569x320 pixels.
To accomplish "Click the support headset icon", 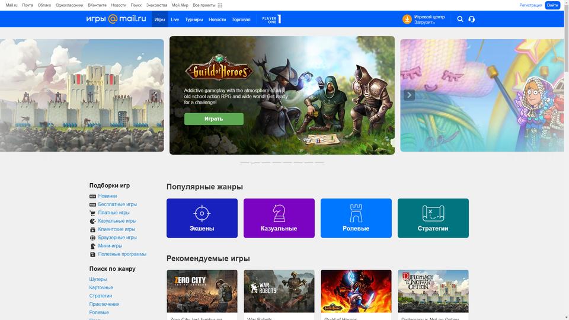I will pyautogui.click(x=471, y=19).
